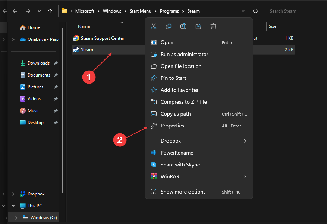
Task: Unpin Desktop using its pin icon
Action: pos(56,123)
